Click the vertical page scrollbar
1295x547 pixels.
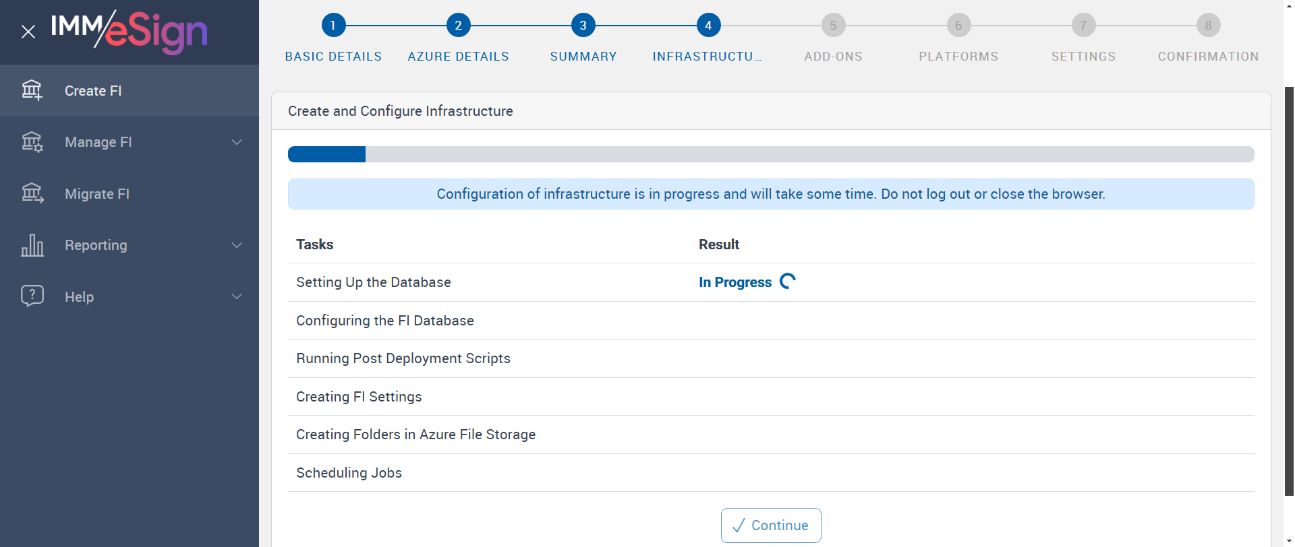(1289, 290)
